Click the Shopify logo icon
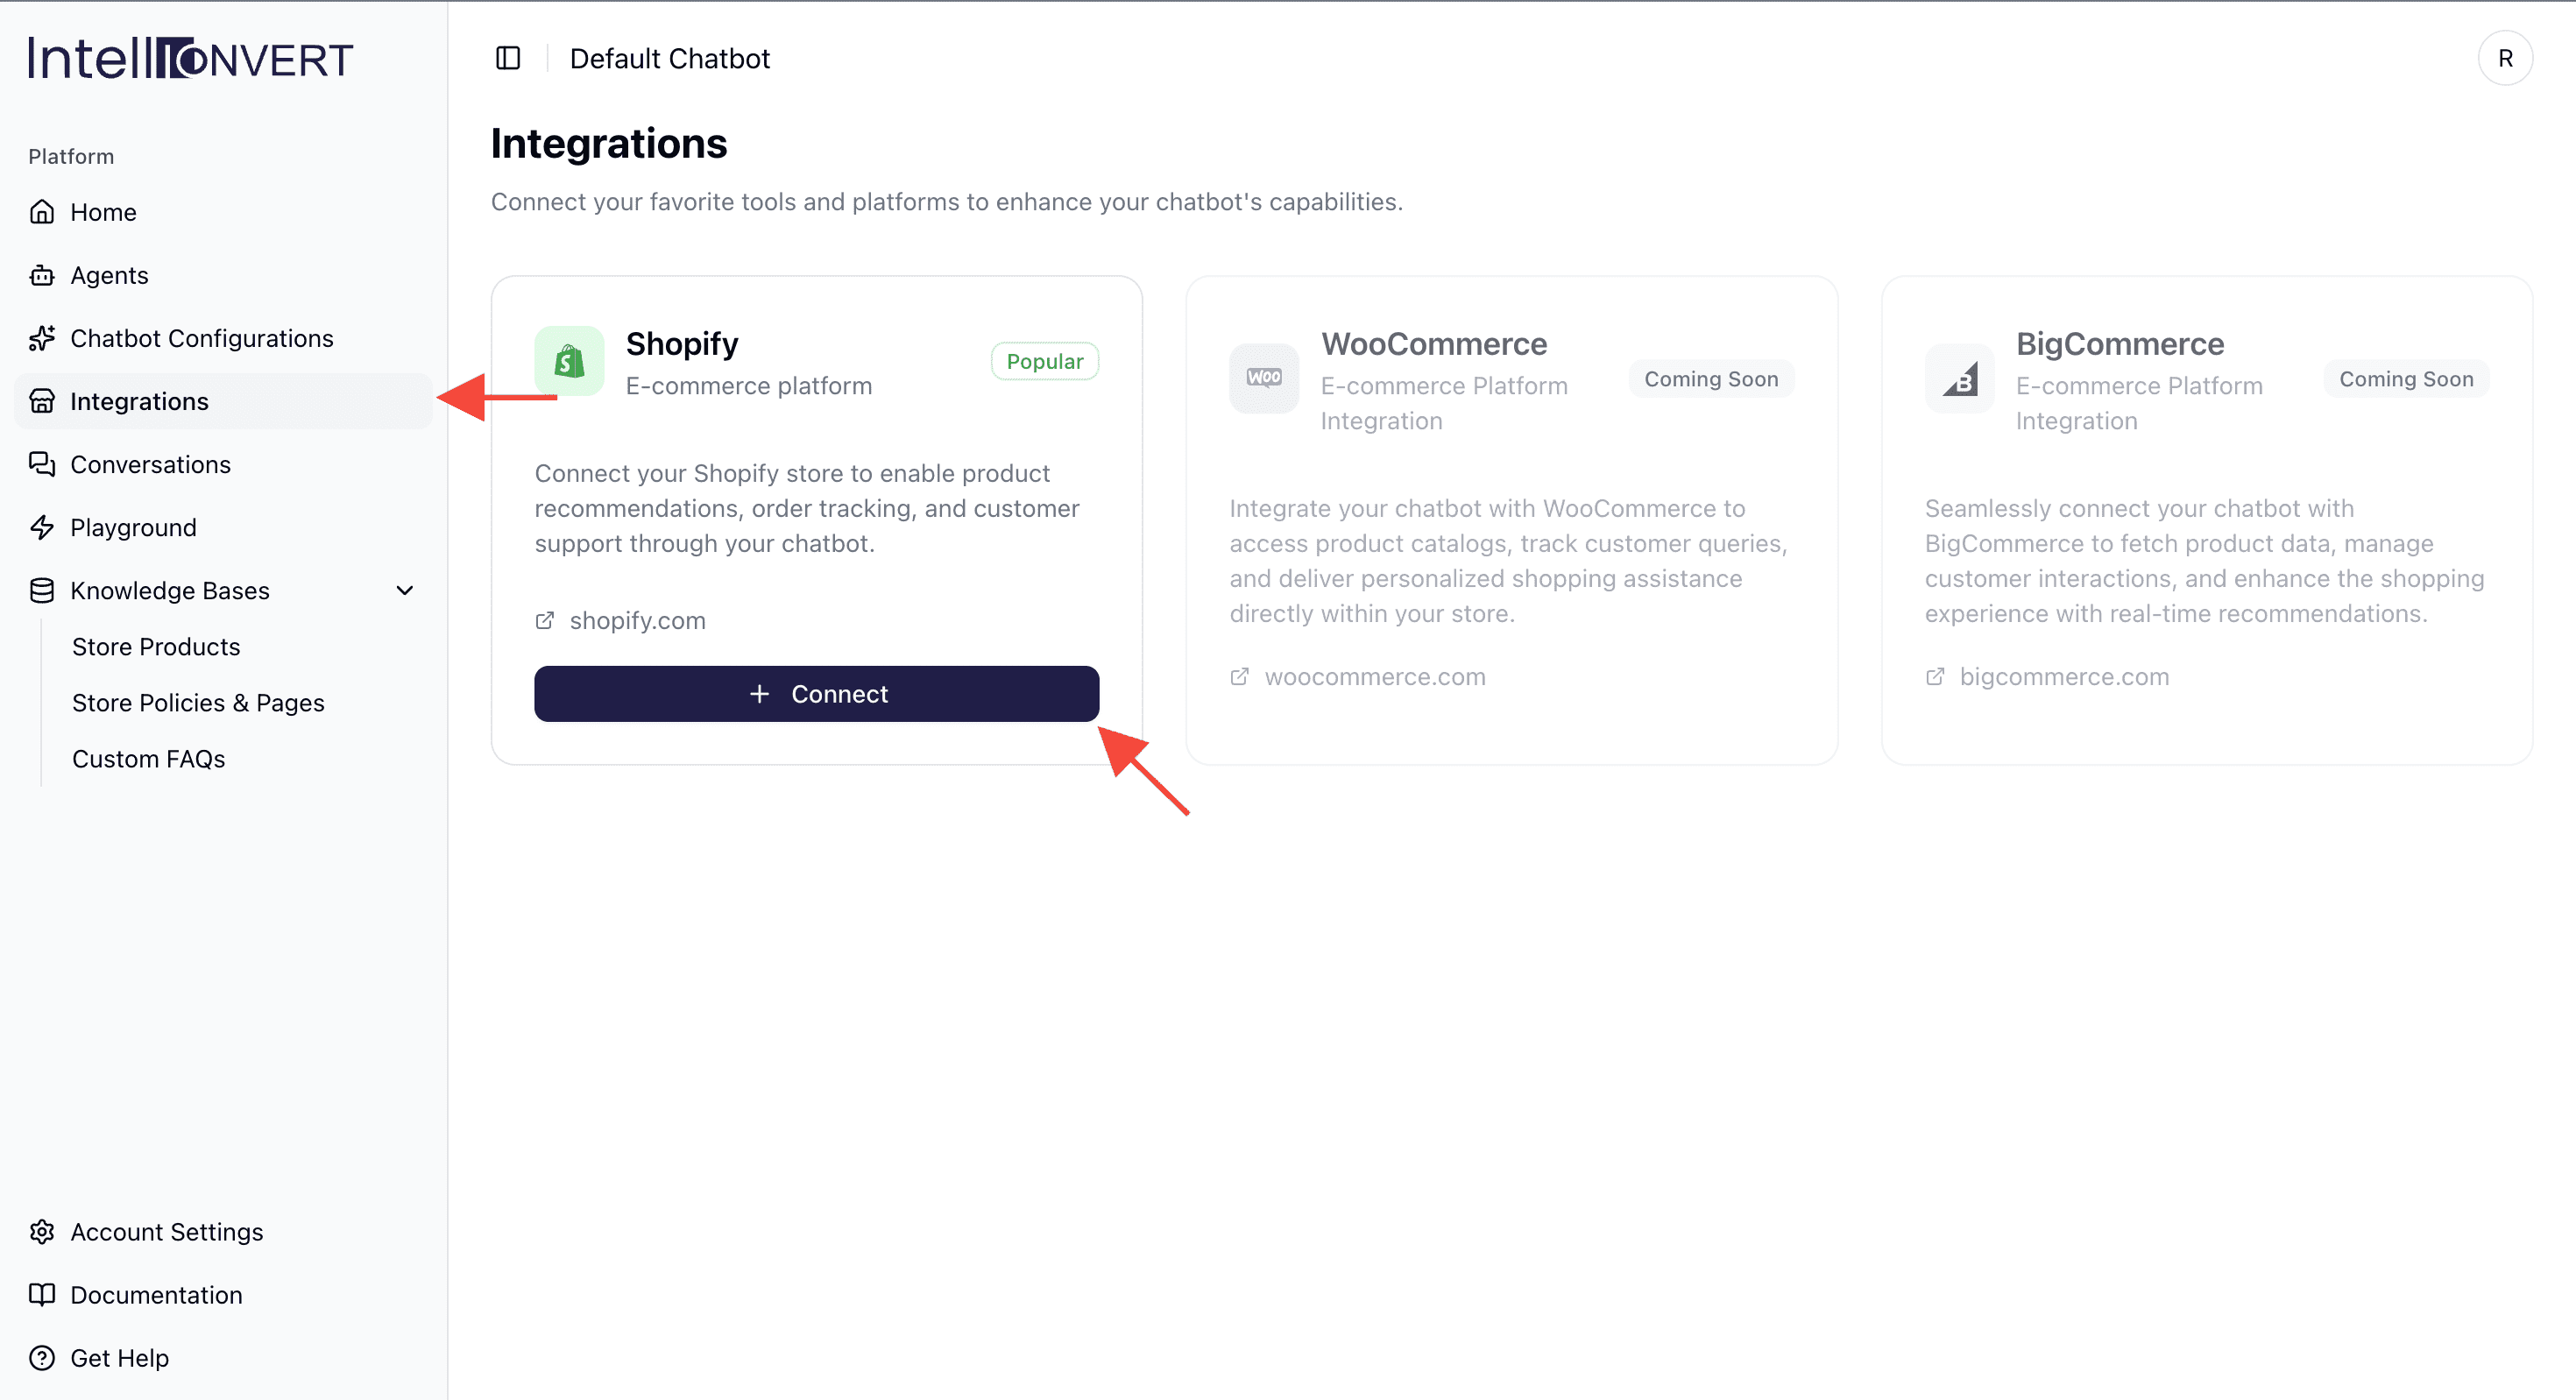The width and height of the screenshot is (2576, 1400). (x=569, y=361)
